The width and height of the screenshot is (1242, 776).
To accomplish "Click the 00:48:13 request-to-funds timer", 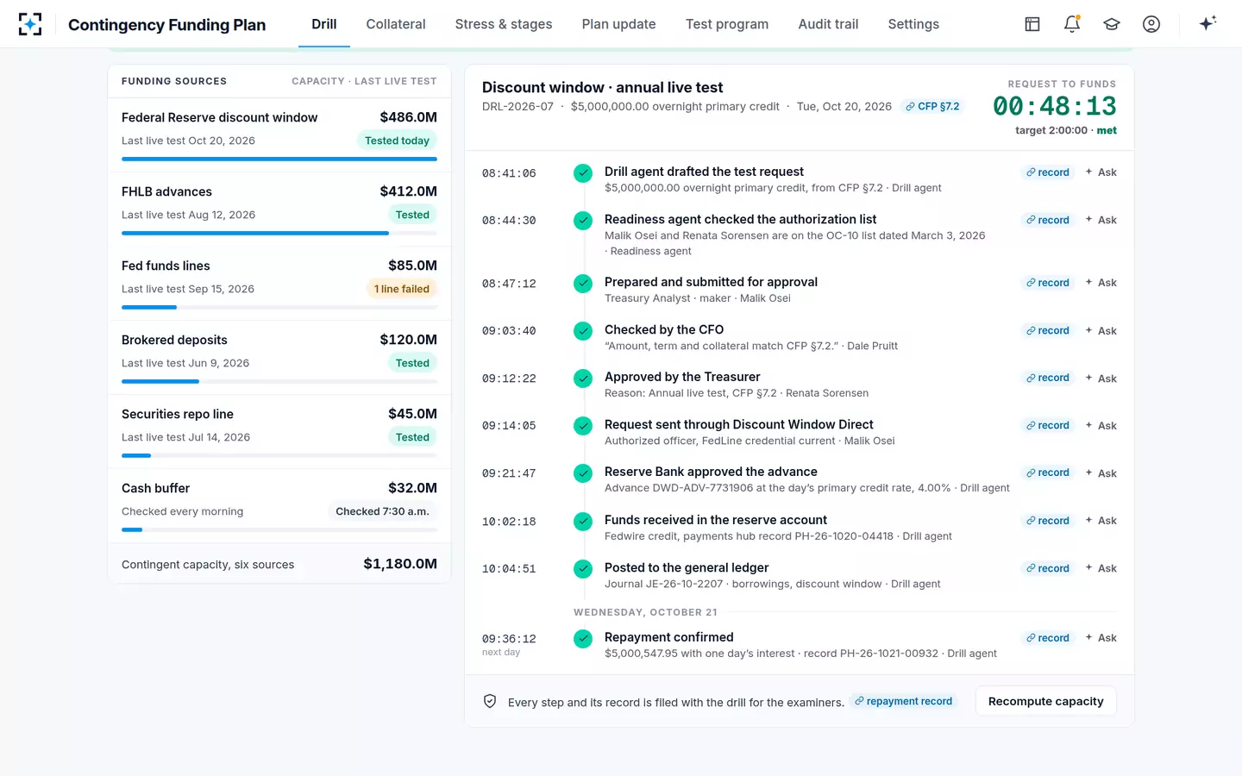I will pos(1054,106).
